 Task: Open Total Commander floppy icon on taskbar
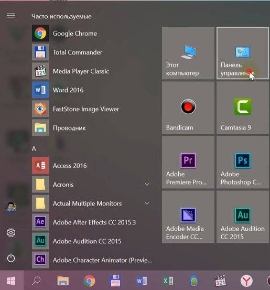(115, 281)
